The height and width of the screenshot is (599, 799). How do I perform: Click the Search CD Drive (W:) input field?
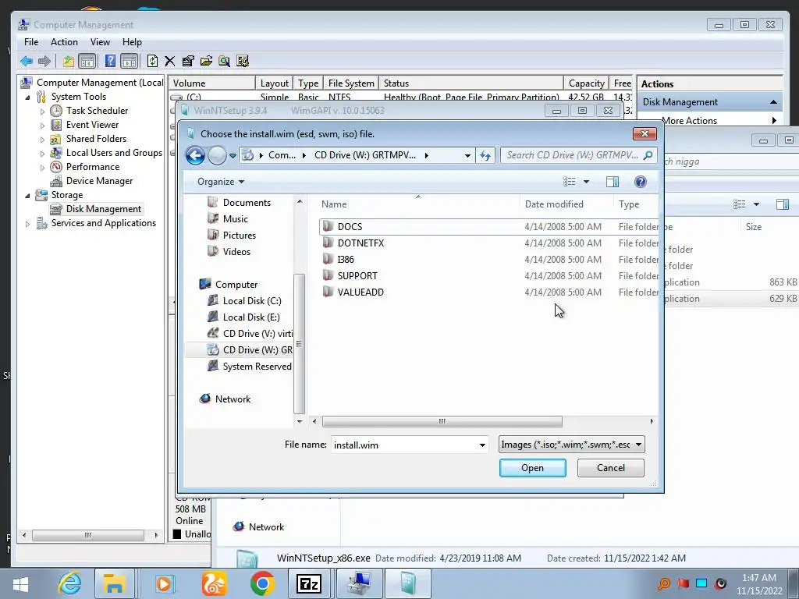579,155
